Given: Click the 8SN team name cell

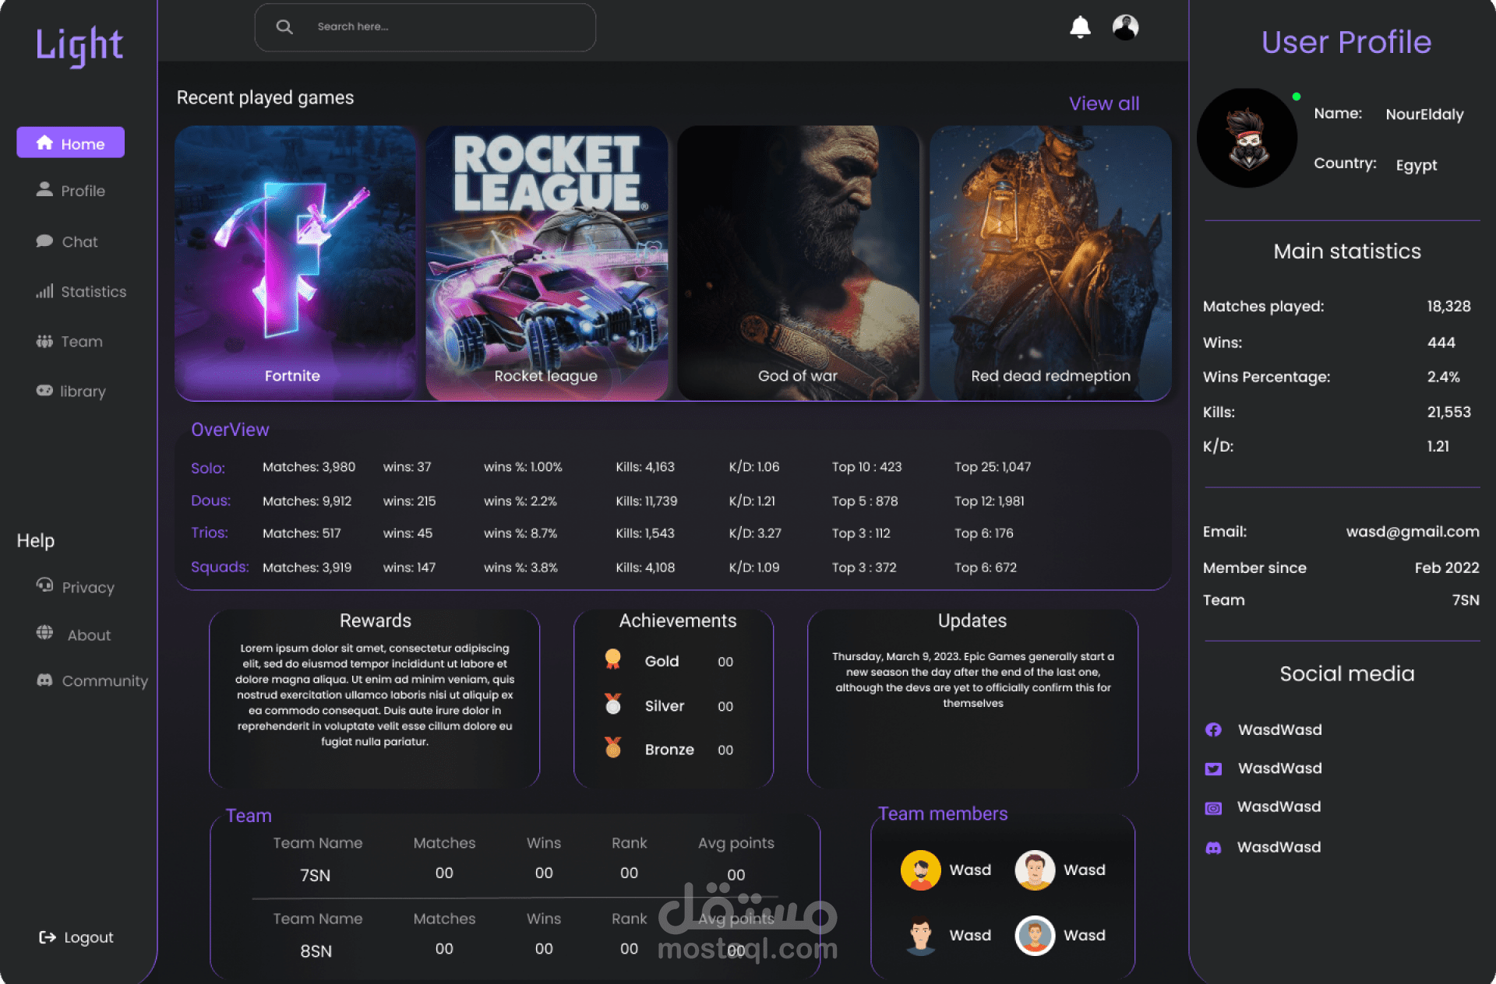Looking at the screenshot, I should (316, 951).
